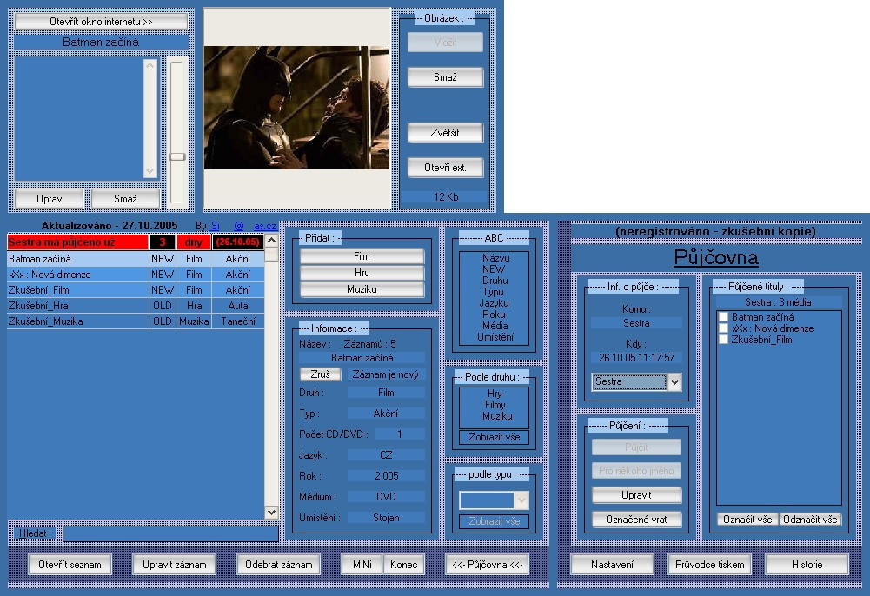Click the down arrow of the record list scrollbar

tap(271, 513)
